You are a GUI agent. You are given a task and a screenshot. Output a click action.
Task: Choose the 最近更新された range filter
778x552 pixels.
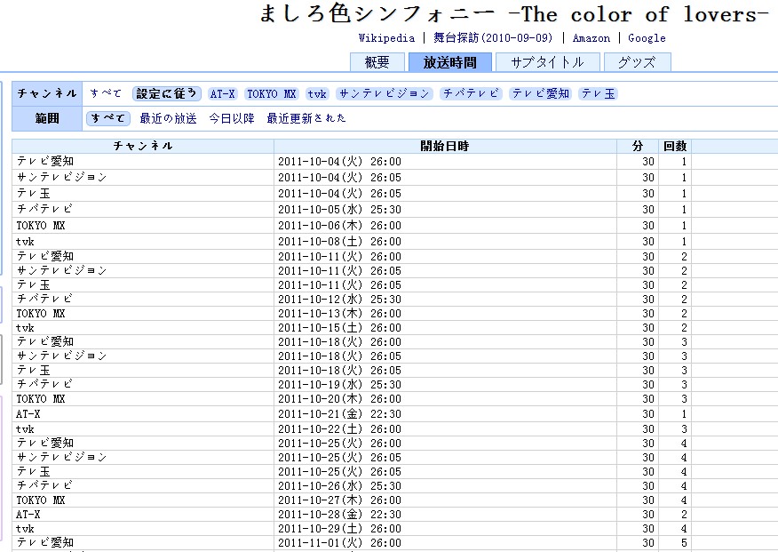[306, 118]
